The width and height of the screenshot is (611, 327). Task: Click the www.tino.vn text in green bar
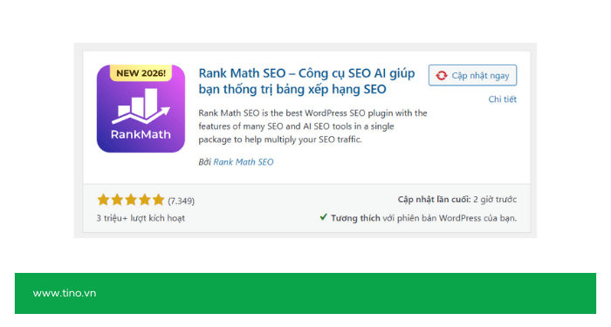coord(65,293)
